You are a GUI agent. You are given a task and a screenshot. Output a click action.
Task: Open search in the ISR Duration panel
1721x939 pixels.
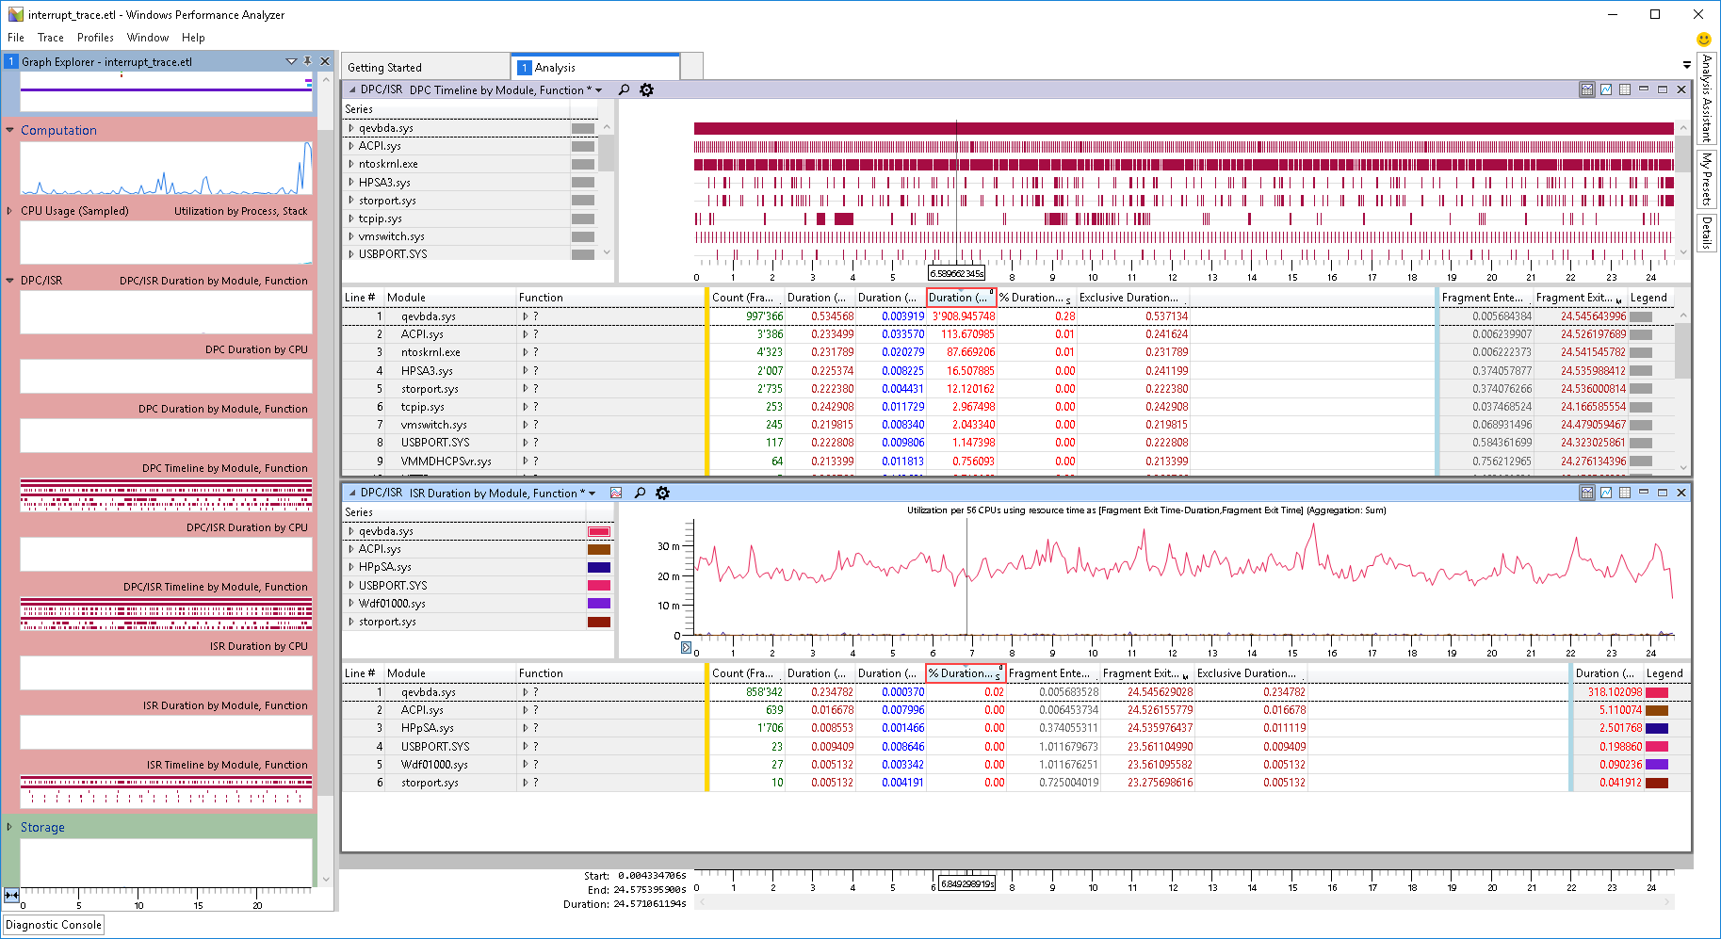click(x=640, y=493)
